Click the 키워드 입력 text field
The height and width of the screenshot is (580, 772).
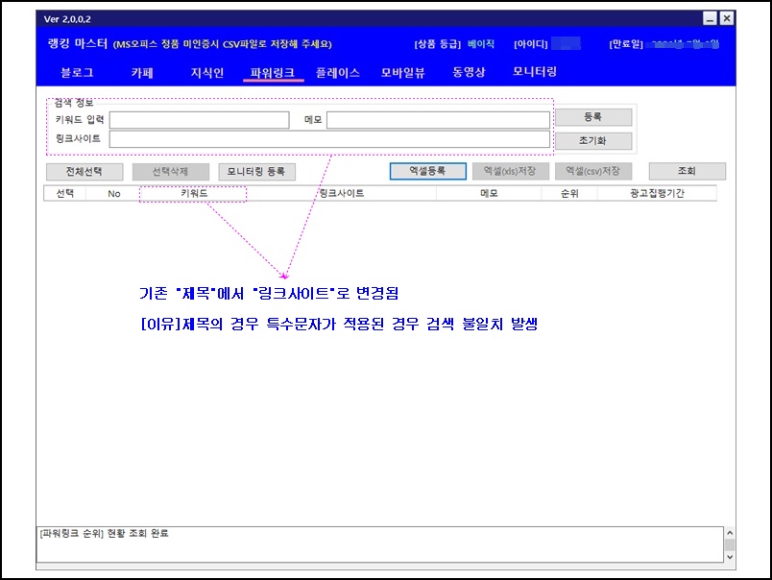point(199,120)
